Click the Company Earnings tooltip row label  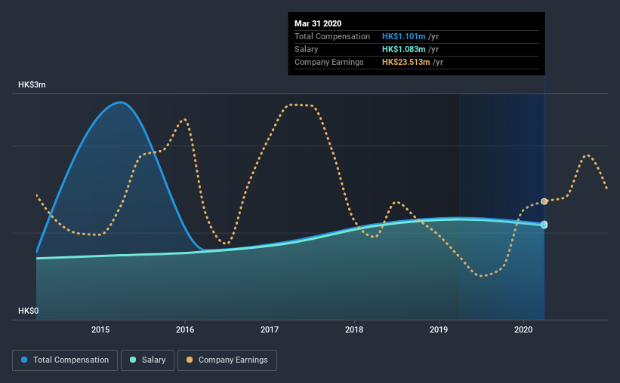(x=329, y=62)
